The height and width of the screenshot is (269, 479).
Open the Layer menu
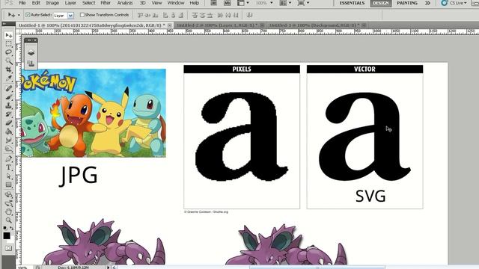point(70,3)
